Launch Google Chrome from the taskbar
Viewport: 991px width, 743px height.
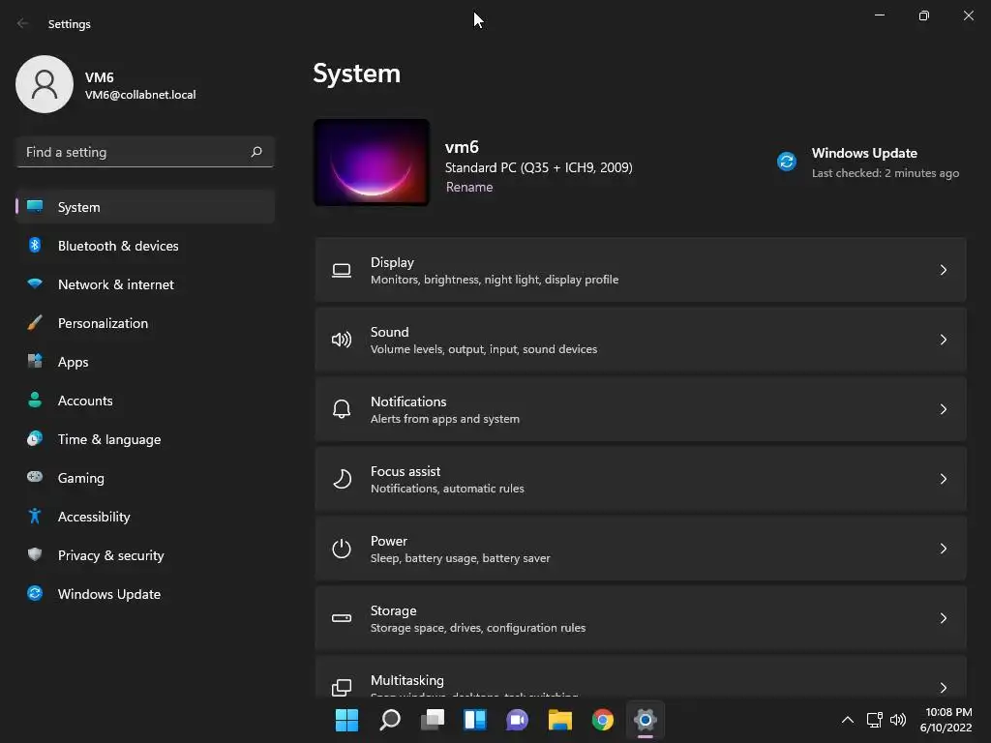[x=602, y=720]
